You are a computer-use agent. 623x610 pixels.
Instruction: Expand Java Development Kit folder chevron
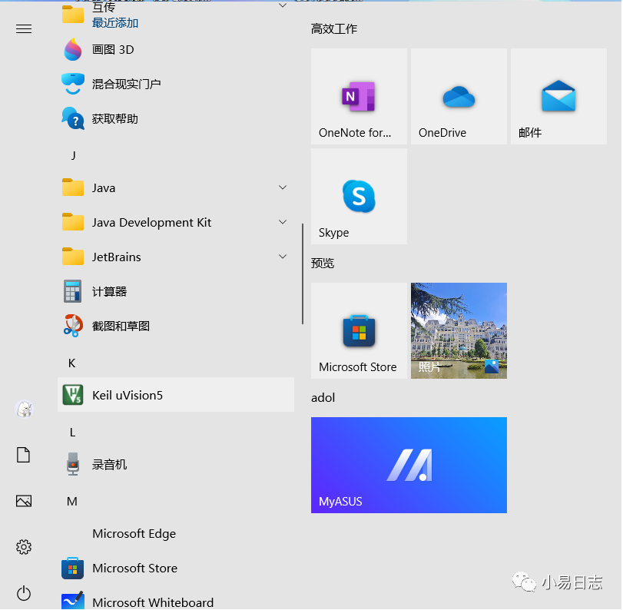[x=283, y=222]
